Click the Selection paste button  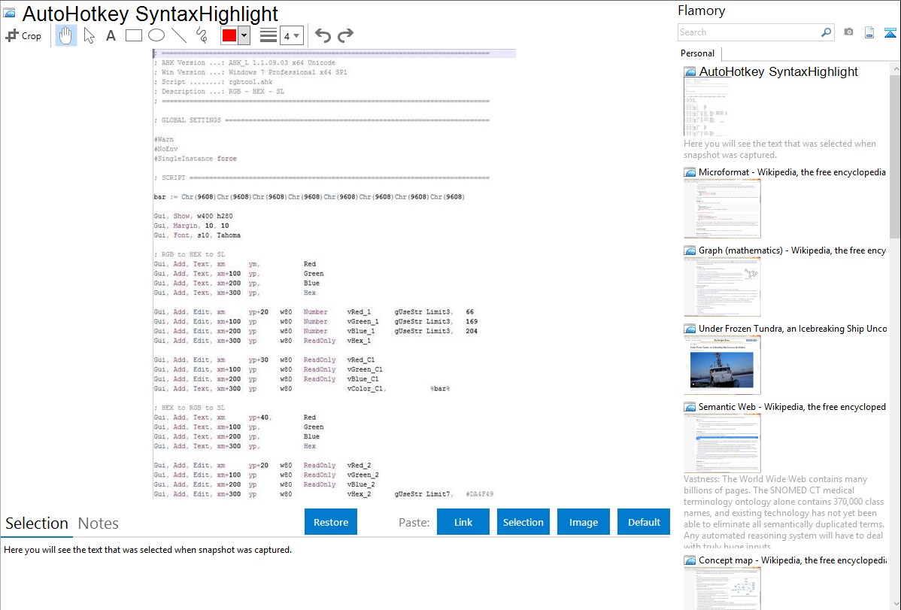pyautogui.click(x=523, y=522)
